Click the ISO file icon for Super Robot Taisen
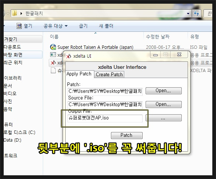This screenshot has height=179, width=216. (53, 47)
